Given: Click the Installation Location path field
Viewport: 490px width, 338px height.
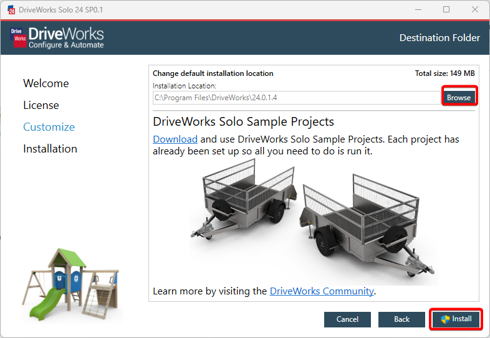Looking at the screenshot, I should pos(297,98).
